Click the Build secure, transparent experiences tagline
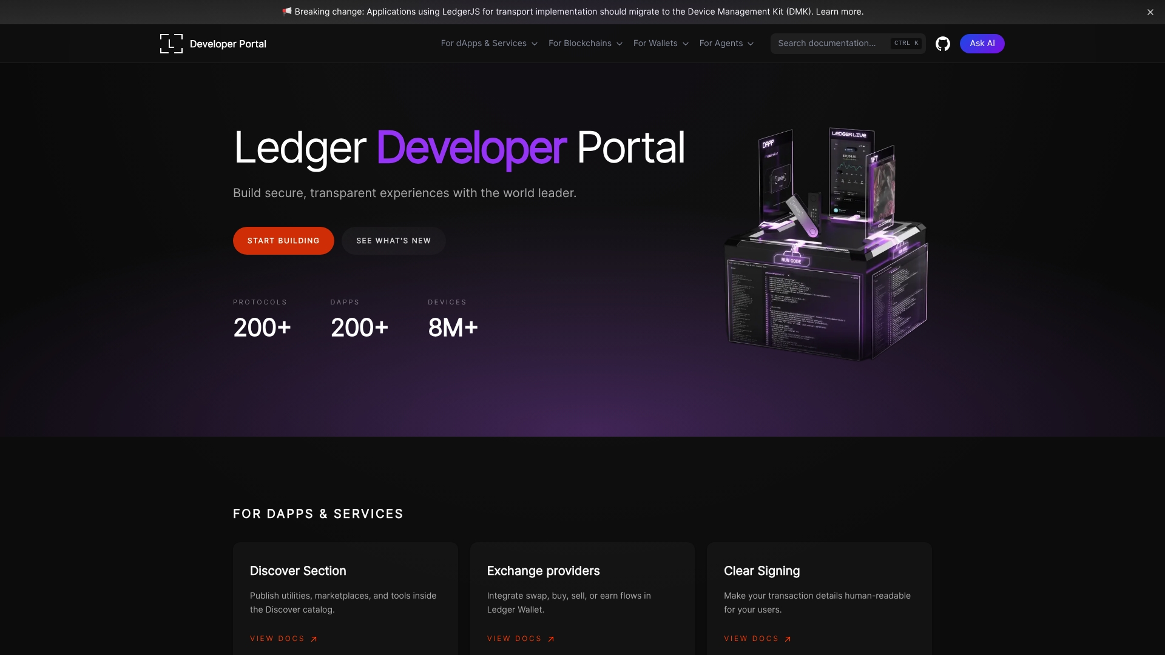Screen dimensions: 1165x655 coord(405,193)
